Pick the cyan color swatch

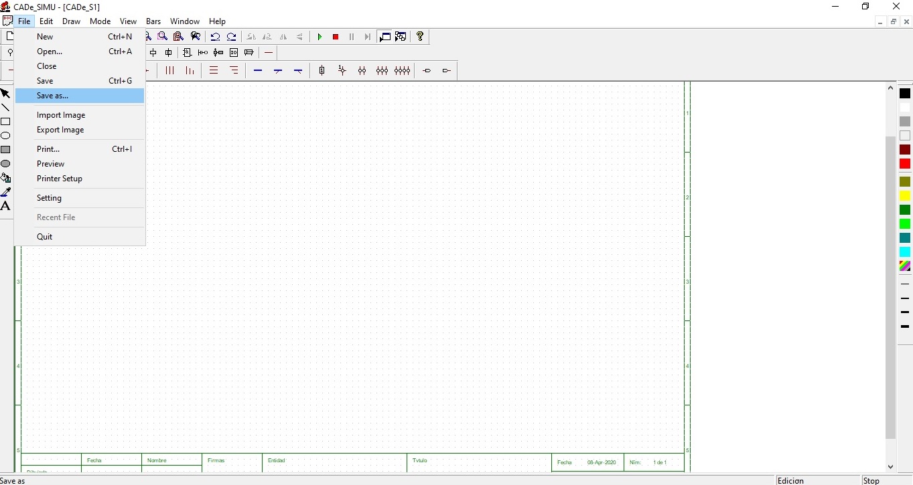click(x=905, y=252)
